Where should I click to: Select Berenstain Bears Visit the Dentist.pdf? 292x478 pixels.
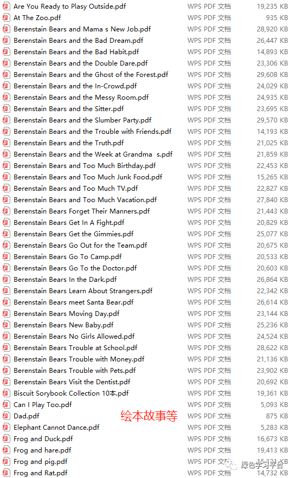tap(72, 382)
